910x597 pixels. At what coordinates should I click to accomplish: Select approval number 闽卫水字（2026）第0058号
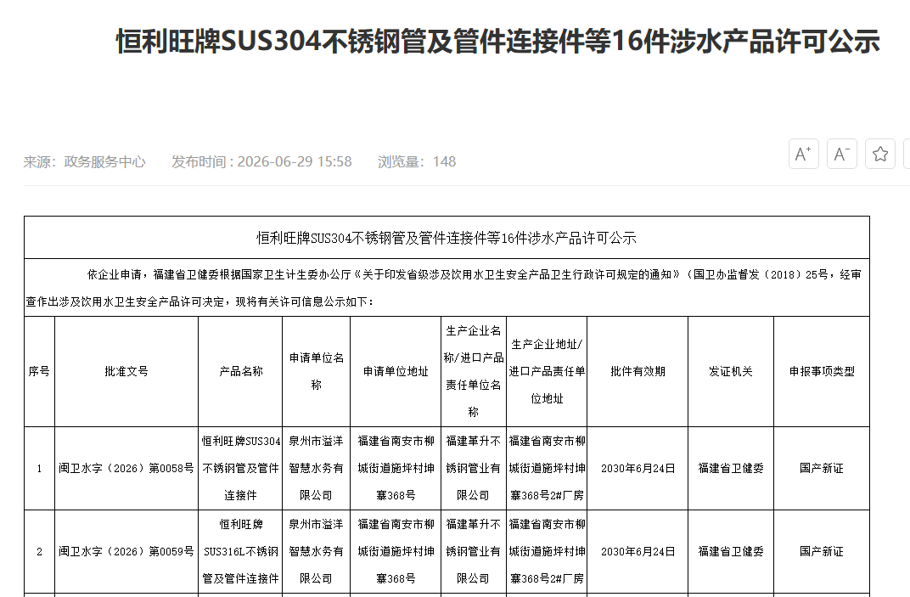(x=126, y=468)
